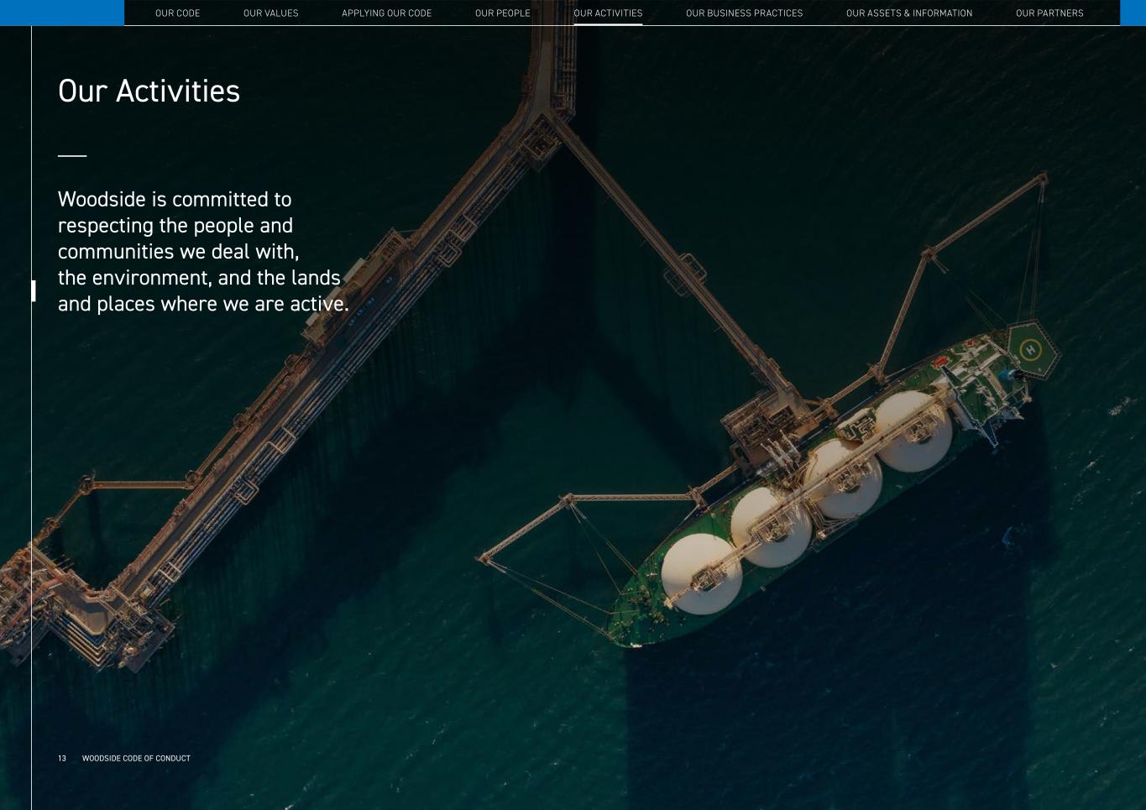This screenshot has height=810, width=1146.
Task: Click the active OUR ACTIVITIES tab
Action: [608, 13]
